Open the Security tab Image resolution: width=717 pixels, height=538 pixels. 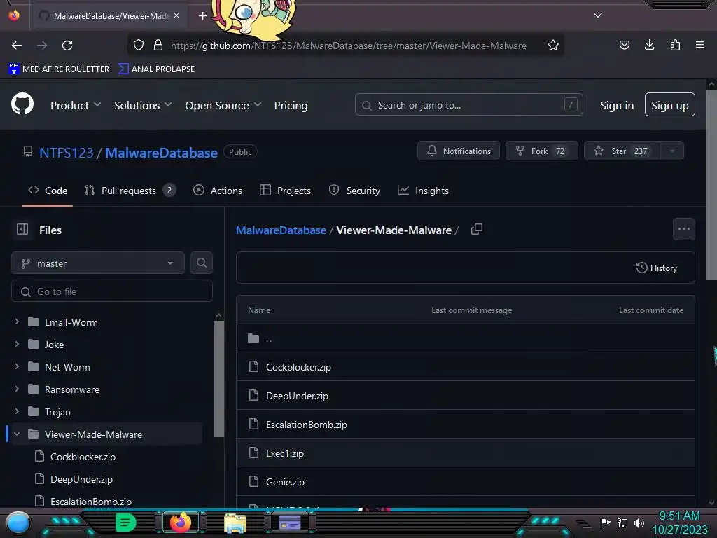click(354, 191)
